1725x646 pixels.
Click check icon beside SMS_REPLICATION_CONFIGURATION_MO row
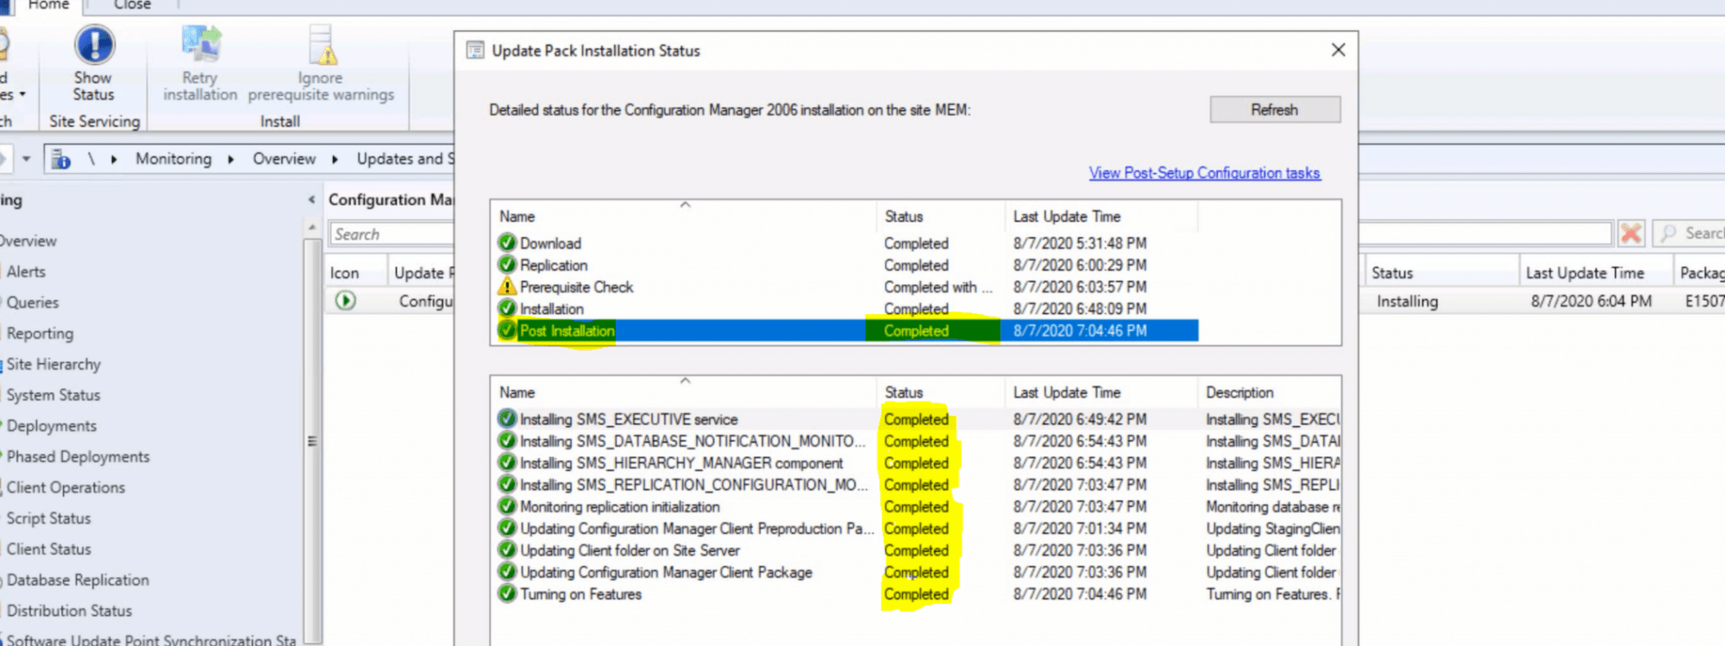507,484
